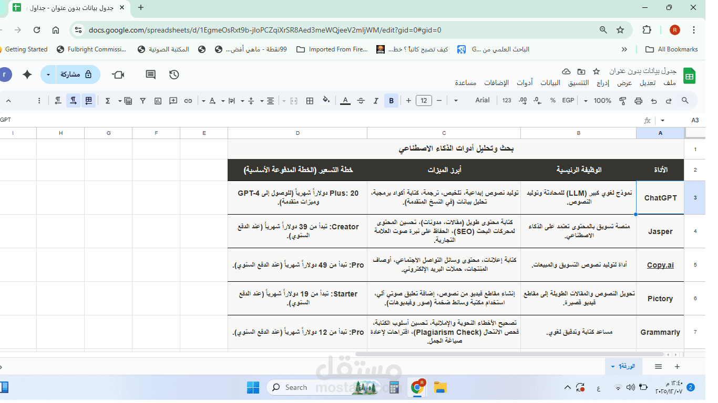
Task: Collapse the toolbar with caret
Action: coord(8,101)
